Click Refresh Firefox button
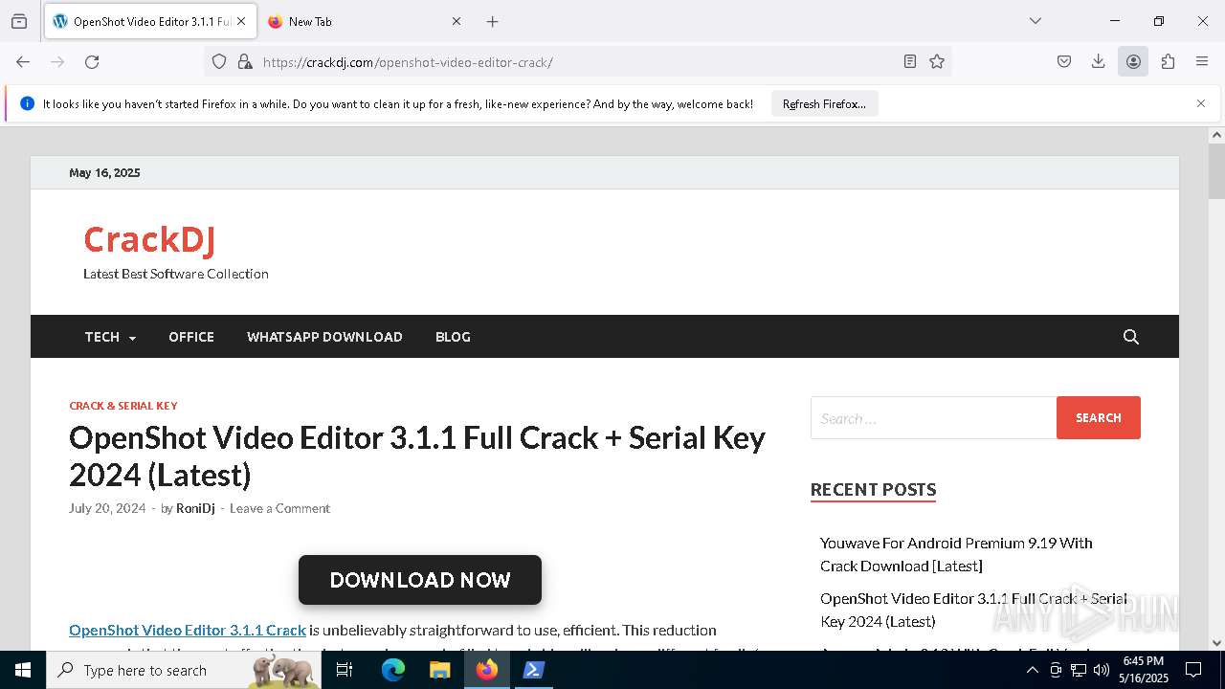Screen dimensions: 1225x689 pos(824,103)
